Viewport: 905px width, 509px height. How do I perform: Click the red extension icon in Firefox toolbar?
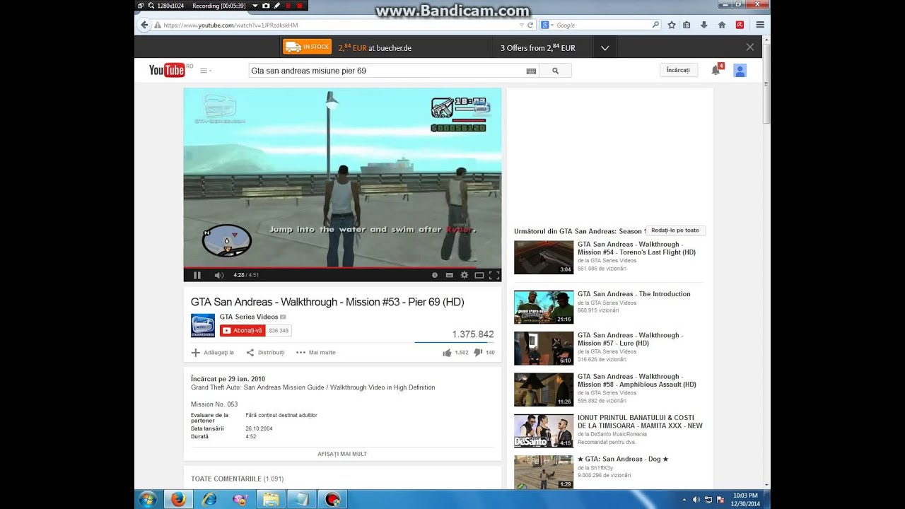[740, 25]
